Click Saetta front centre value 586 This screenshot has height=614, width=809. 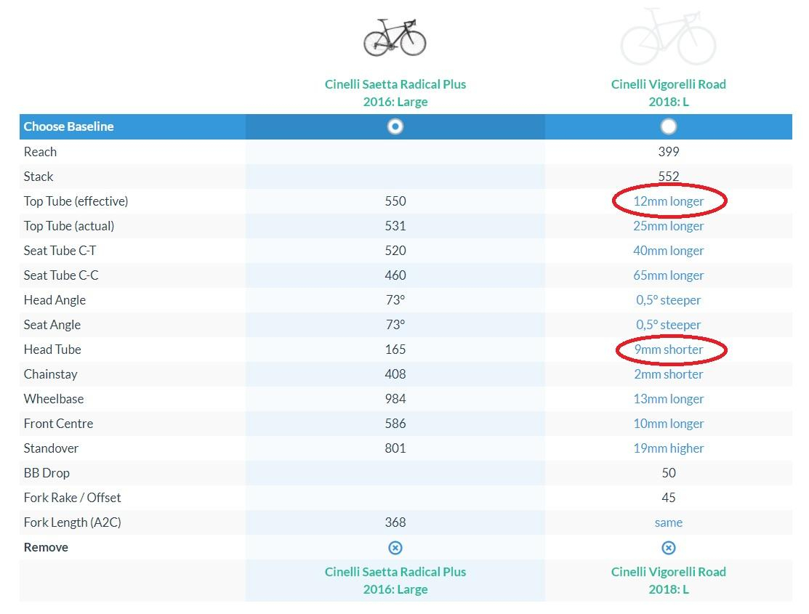pyautogui.click(x=395, y=424)
